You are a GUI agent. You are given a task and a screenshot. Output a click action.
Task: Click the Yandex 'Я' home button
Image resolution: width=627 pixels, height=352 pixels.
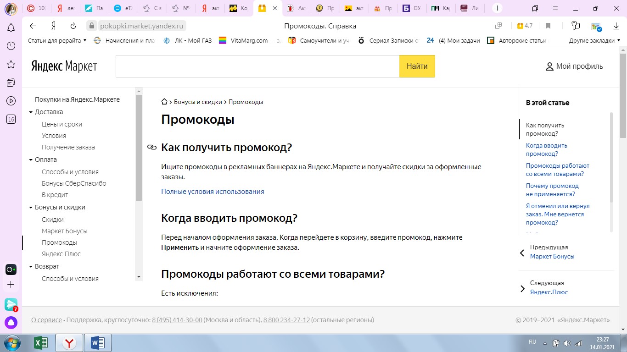(54, 26)
